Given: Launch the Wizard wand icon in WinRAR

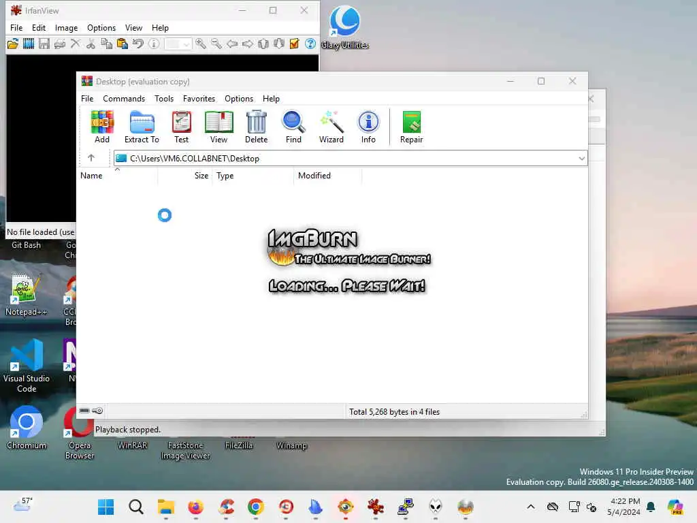Looking at the screenshot, I should [x=331, y=123].
